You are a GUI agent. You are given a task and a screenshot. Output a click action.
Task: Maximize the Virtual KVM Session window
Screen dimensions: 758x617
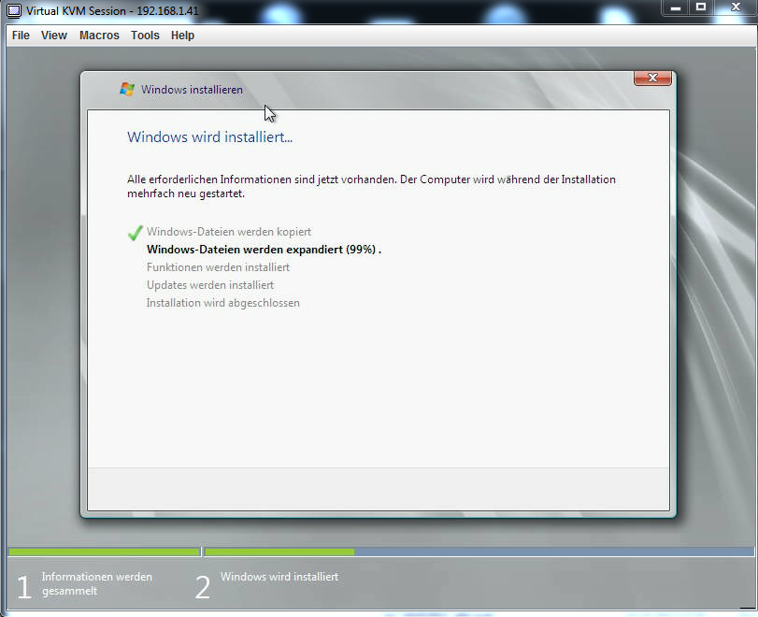[x=700, y=7]
